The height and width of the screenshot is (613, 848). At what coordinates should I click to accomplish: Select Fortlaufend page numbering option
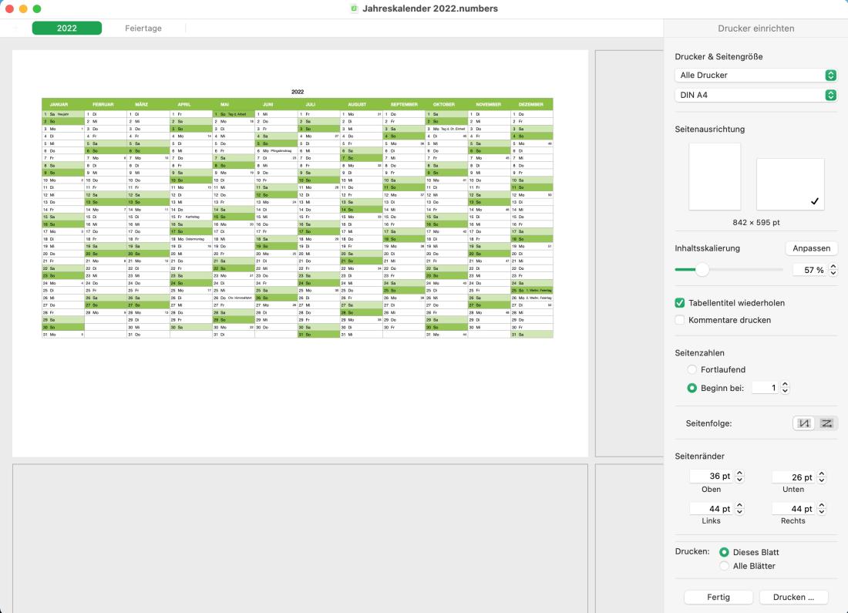(x=692, y=370)
